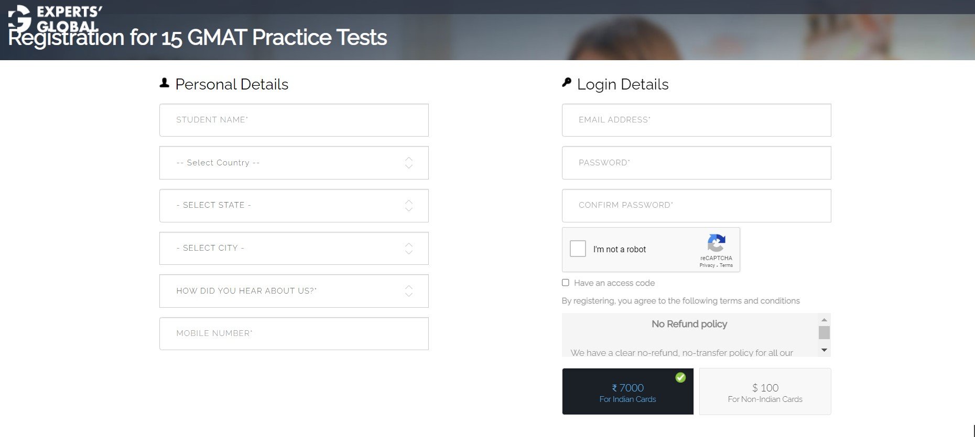Check the I'm not a robot box
975x437 pixels.
click(578, 249)
